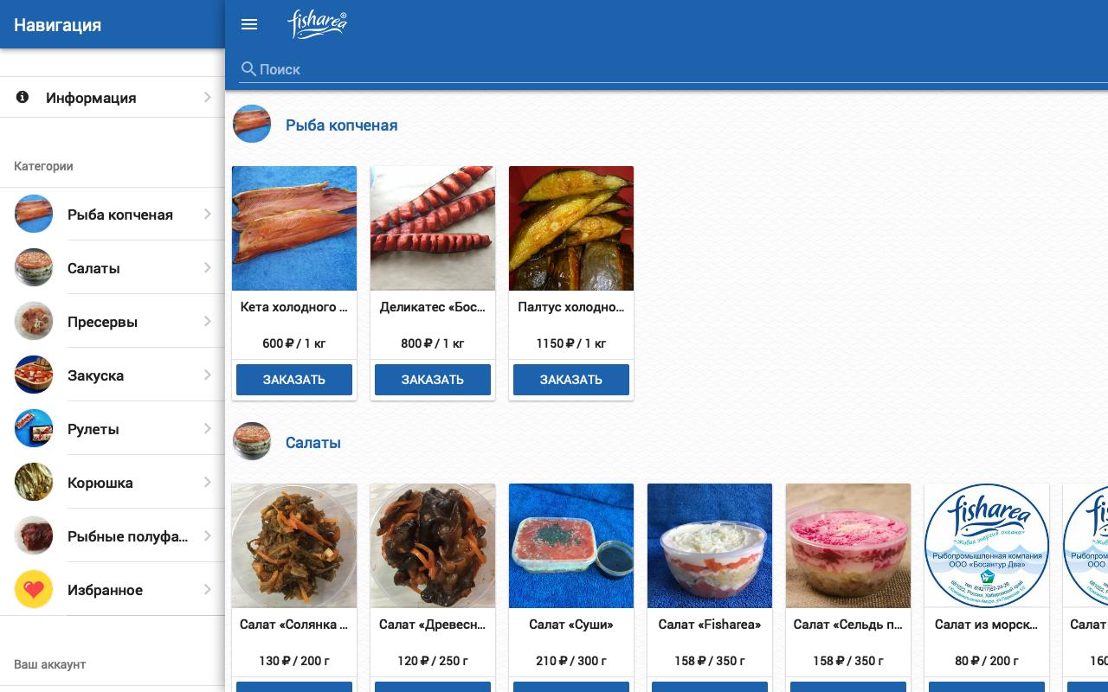Order Кета холодного with ЗАКАЗАТЬ button
The image size is (1108, 692).
[x=294, y=380]
